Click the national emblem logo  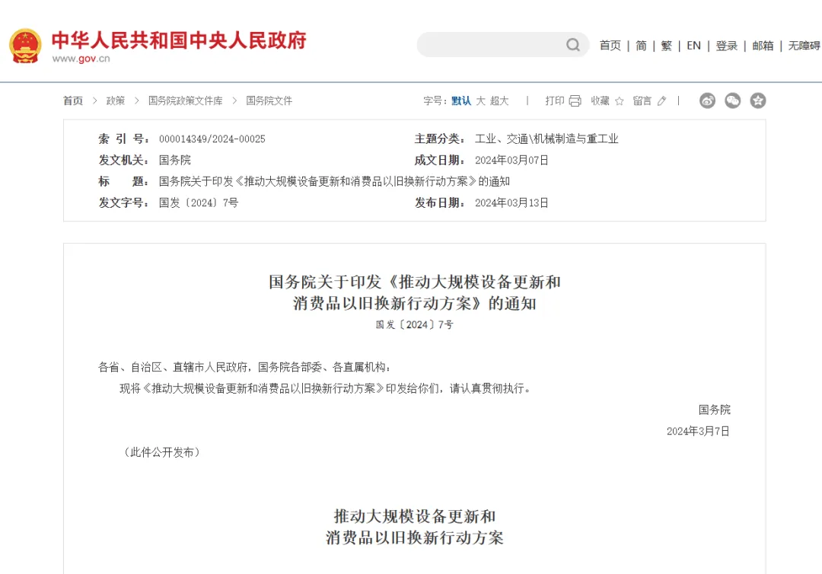[25, 46]
